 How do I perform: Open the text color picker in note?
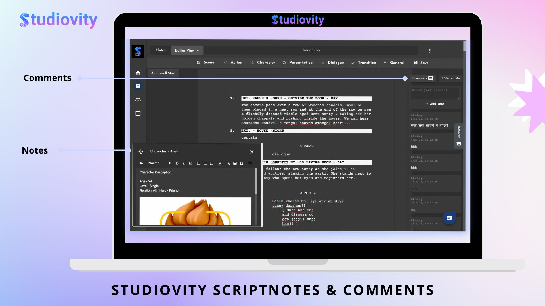[x=220, y=163]
